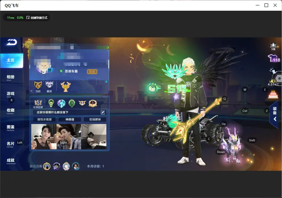Open the middle album photo thumbnail
282x198 pixels.
tap(69, 137)
